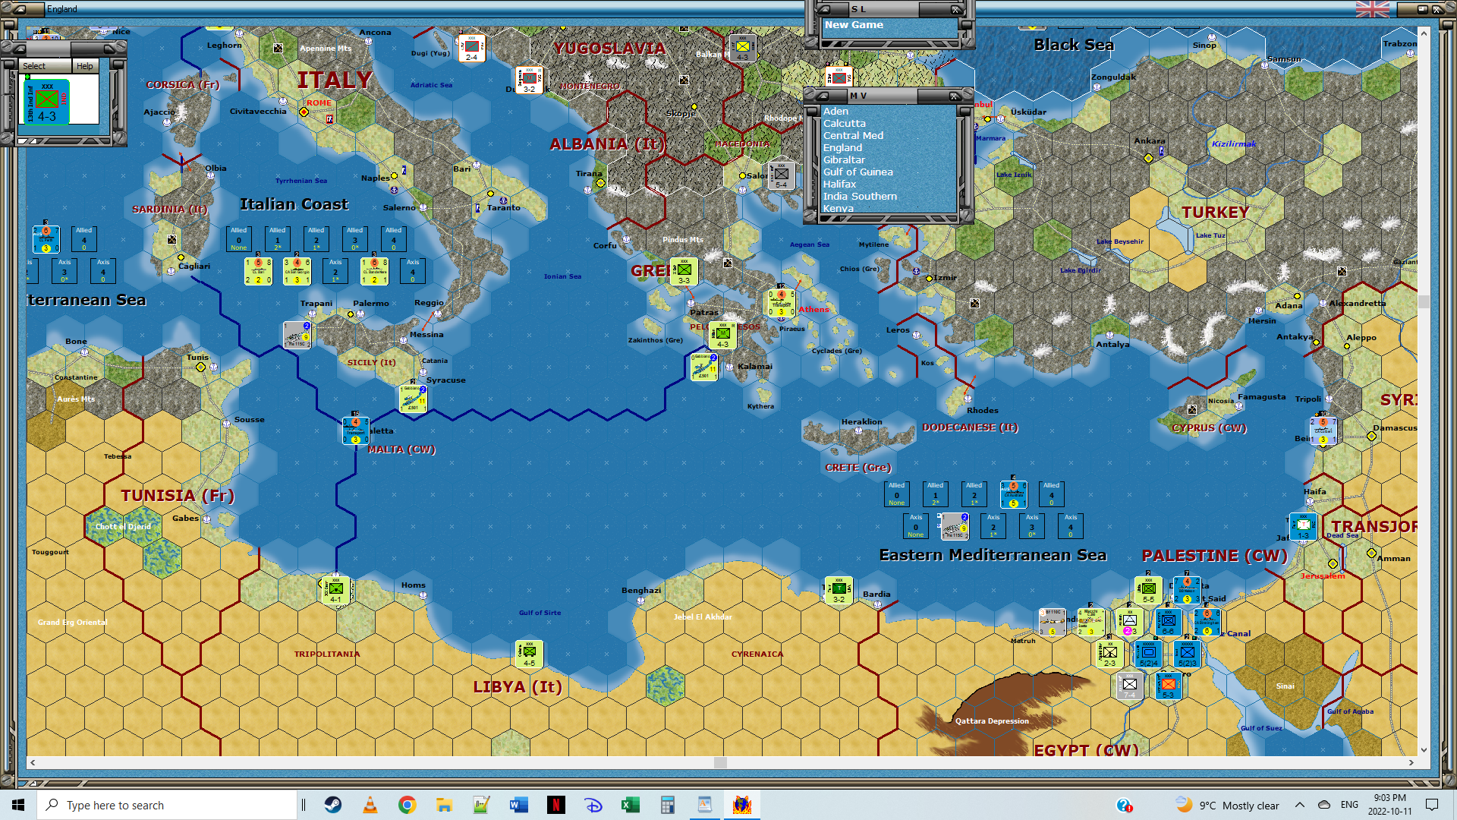Select the 13th Ind Inf 4-3 unit counter
Screen dimensions: 1457x820
point(47,102)
